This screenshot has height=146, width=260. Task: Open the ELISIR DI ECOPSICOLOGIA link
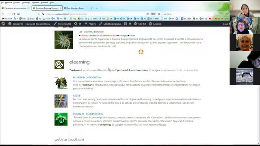(87, 77)
